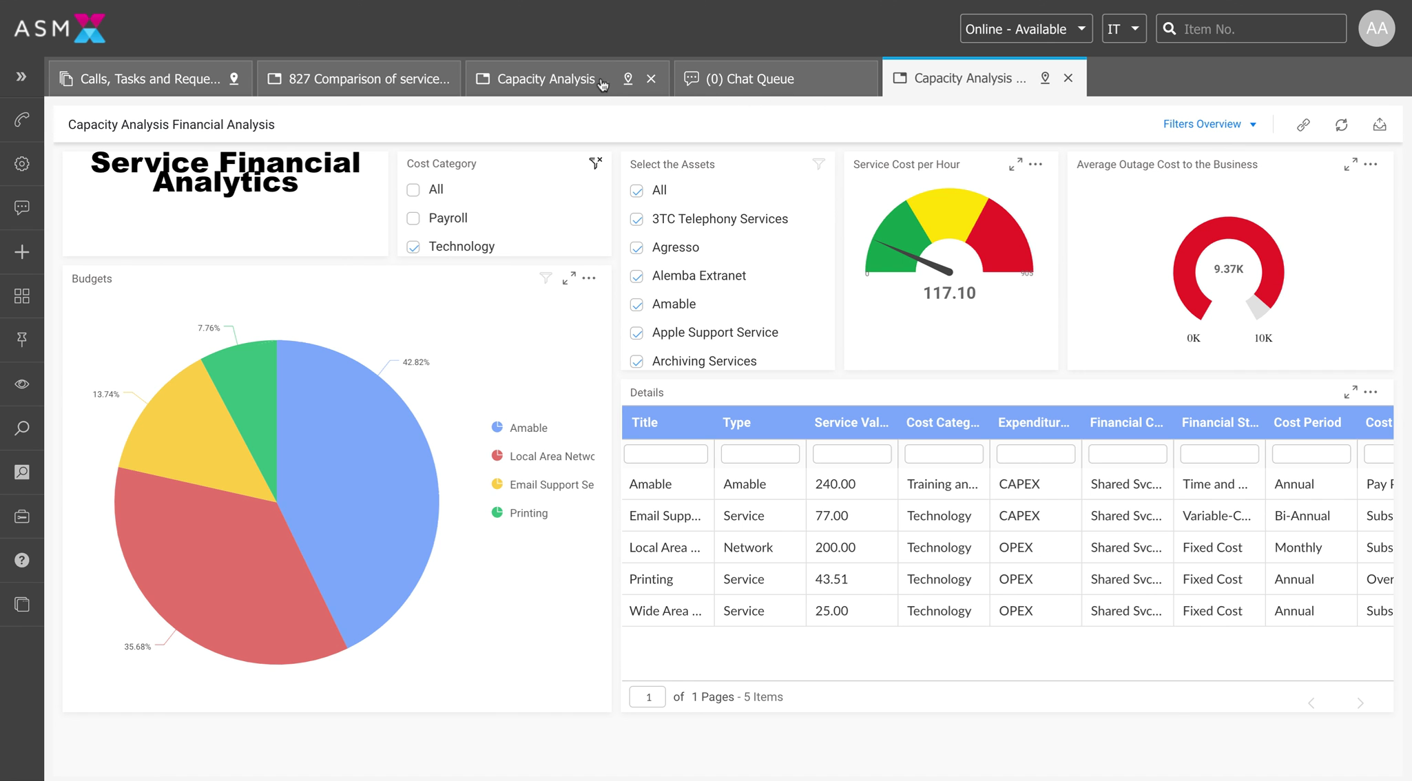This screenshot has width=1412, height=781.
Task: Uncheck the Agresso asset
Action: coord(636,247)
